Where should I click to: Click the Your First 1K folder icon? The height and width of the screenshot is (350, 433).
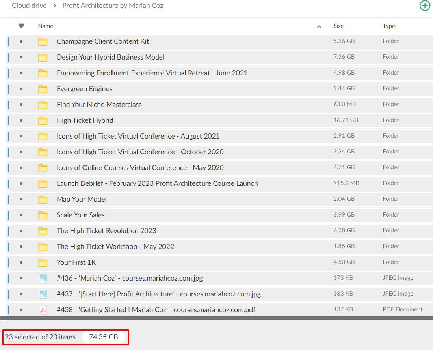(43, 263)
